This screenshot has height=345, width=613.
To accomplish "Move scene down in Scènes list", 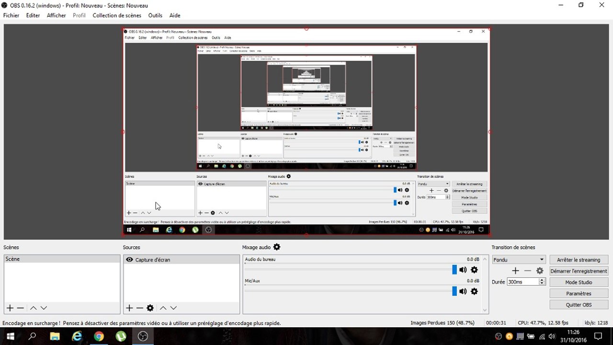I will coord(44,308).
